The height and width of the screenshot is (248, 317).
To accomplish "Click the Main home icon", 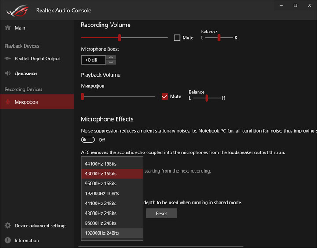I will click(x=7, y=28).
